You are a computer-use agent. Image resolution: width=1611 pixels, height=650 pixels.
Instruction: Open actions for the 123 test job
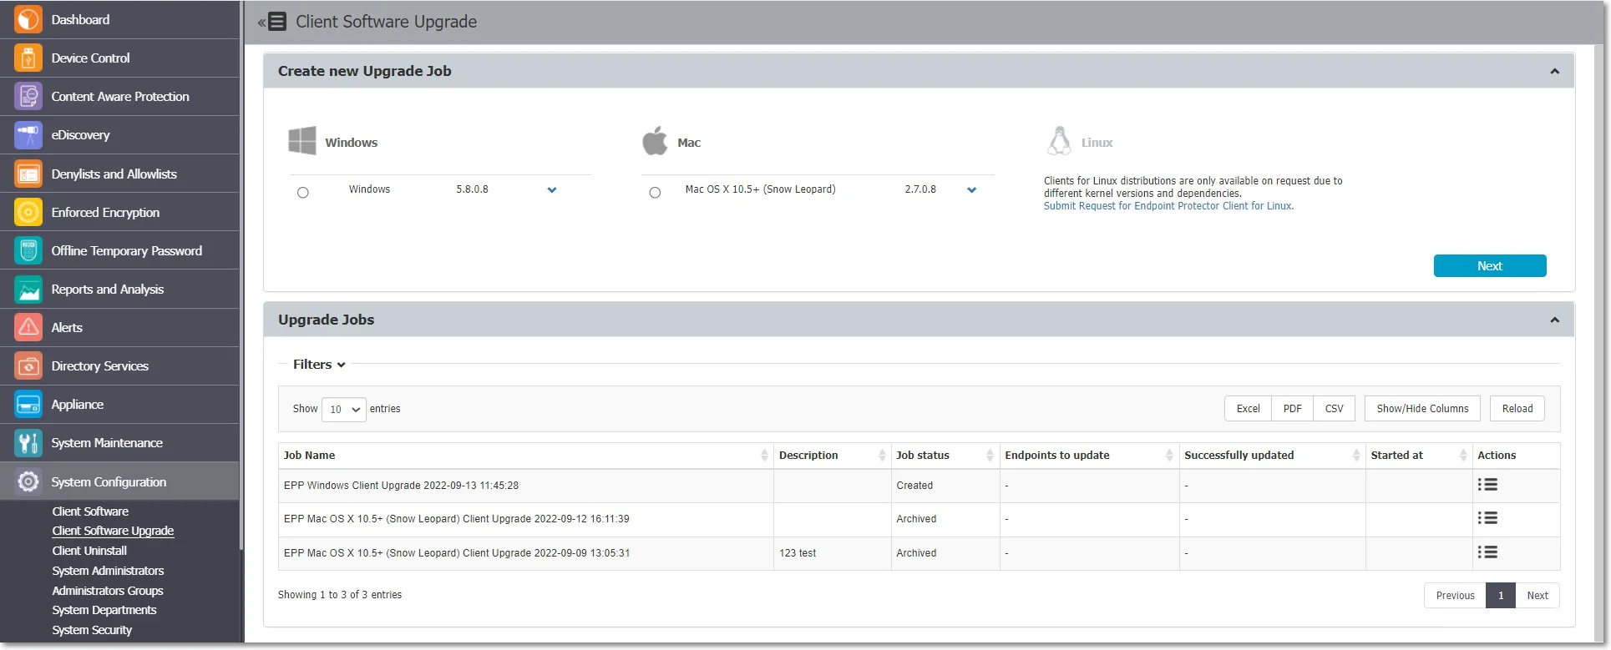1487,552
